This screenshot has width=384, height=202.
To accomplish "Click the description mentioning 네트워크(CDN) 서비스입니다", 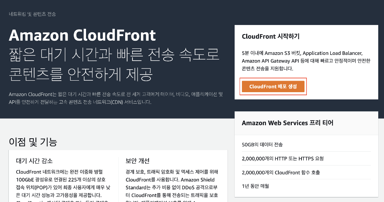I will coord(116,98).
